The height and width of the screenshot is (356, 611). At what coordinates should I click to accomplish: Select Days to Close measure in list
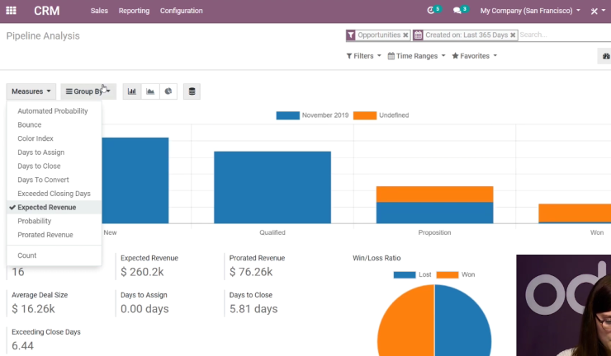pyautogui.click(x=54, y=166)
